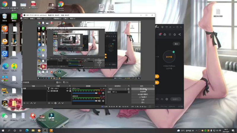Open the Scene Collection(S) menu in OBS
The image size is (237, 133).
(x=57, y=19)
